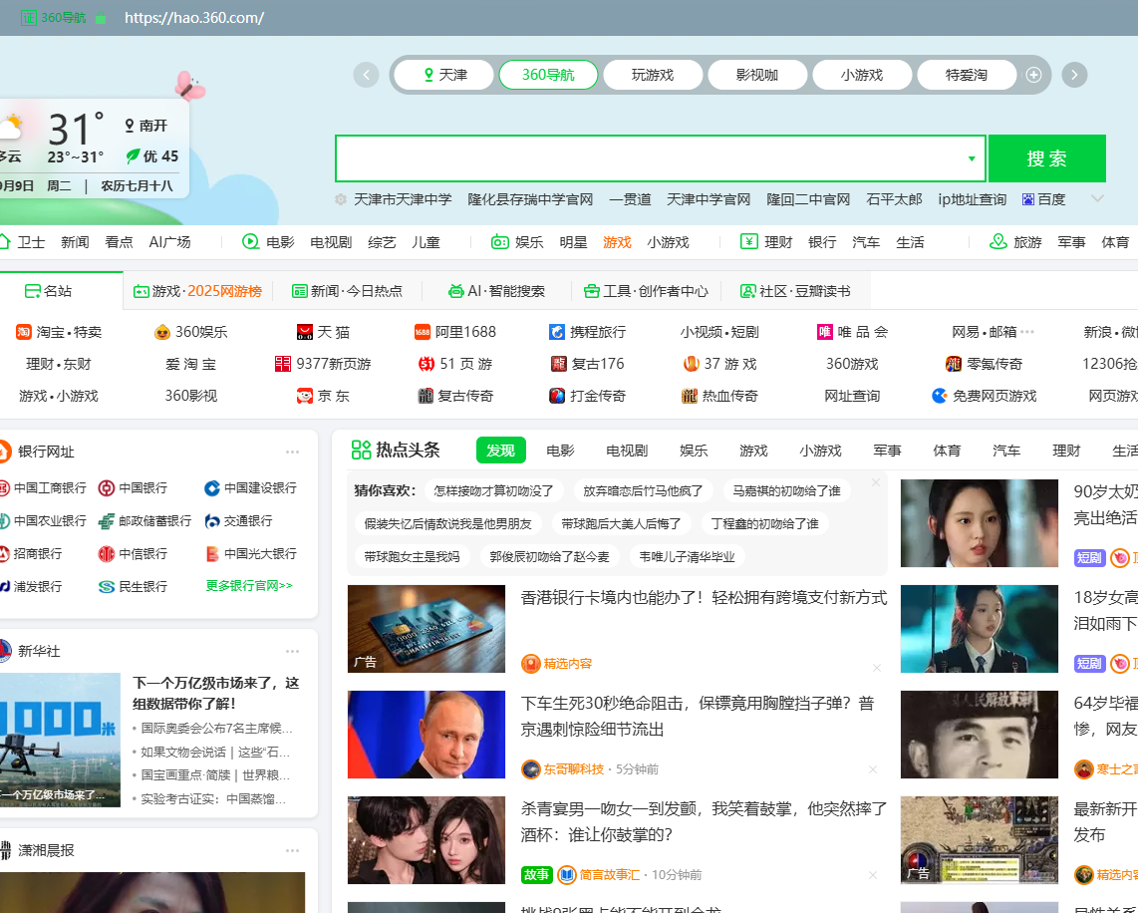Viewport: 1138px width, 913px height.
Task: Click hot search 天津市天津中学
Action: click(403, 199)
